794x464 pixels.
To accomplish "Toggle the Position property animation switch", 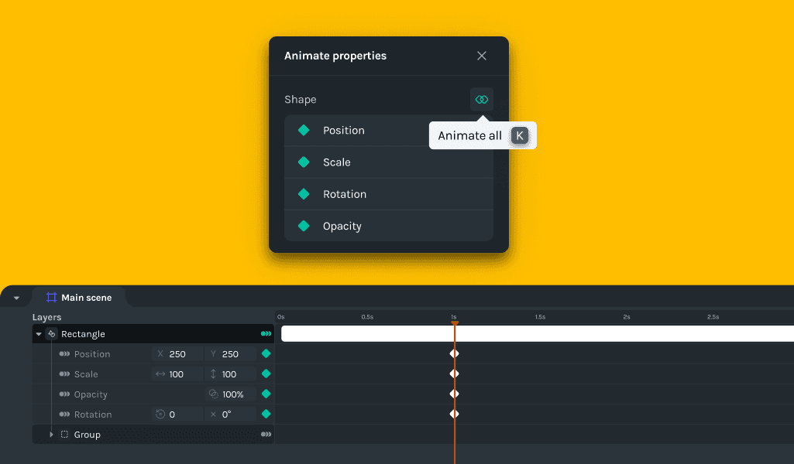I will (x=66, y=353).
